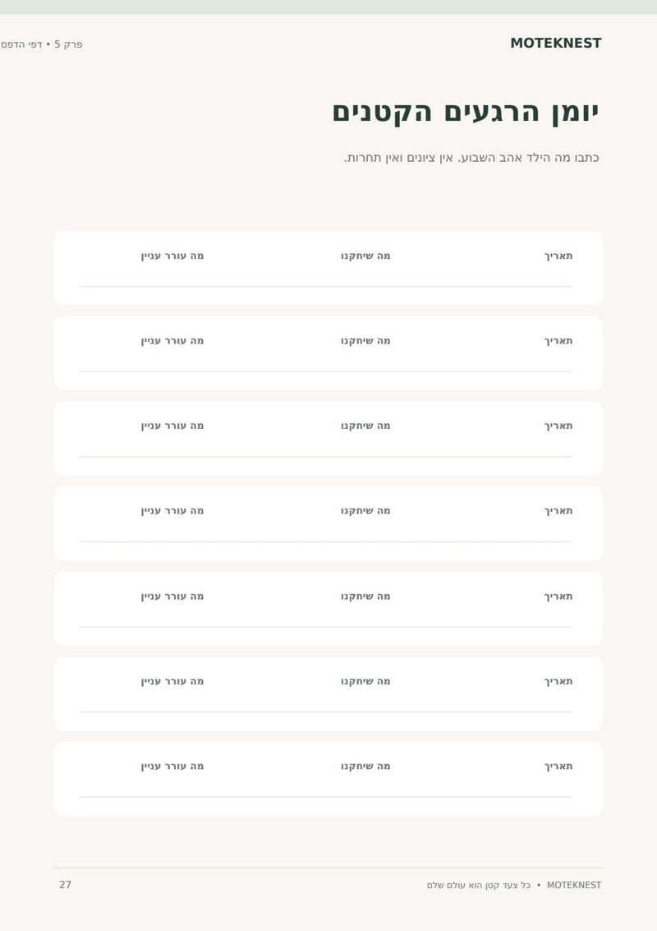This screenshot has width=657, height=931.
Task: Click the writing line in the last card
Action: 325,797
